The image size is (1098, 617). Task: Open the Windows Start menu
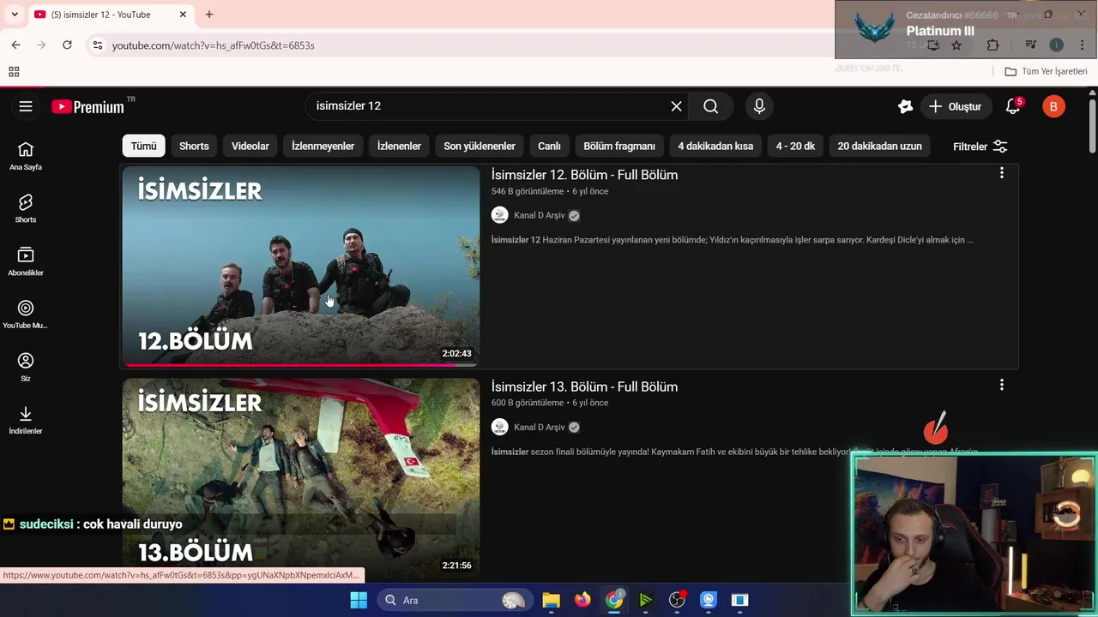[x=359, y=600]
